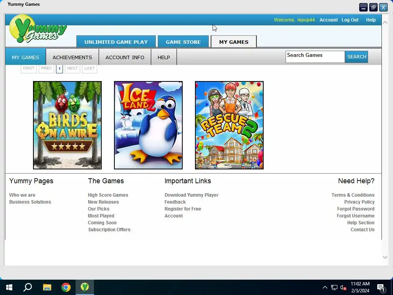This screenshot has width=393, height=295.
Task: Select My Games in the sub-navigation bar
Action: pyautogui.click(x=26, y=57)
